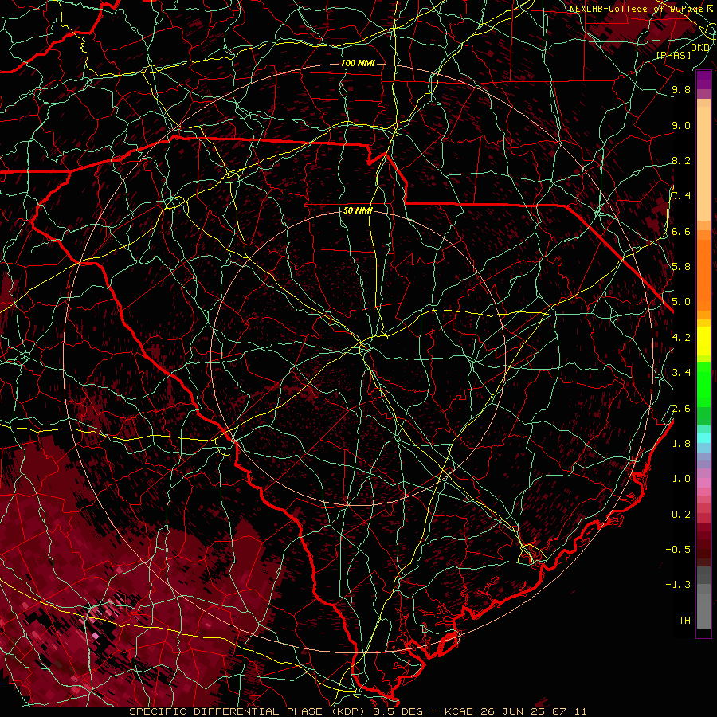Screen dimensions: 717x717
Task: Click the small NEXLAB logo icon after DuPage
Action: (710, 9)
